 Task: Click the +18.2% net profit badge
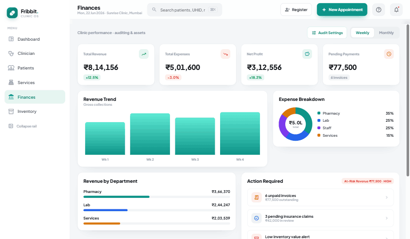(256, 77)
